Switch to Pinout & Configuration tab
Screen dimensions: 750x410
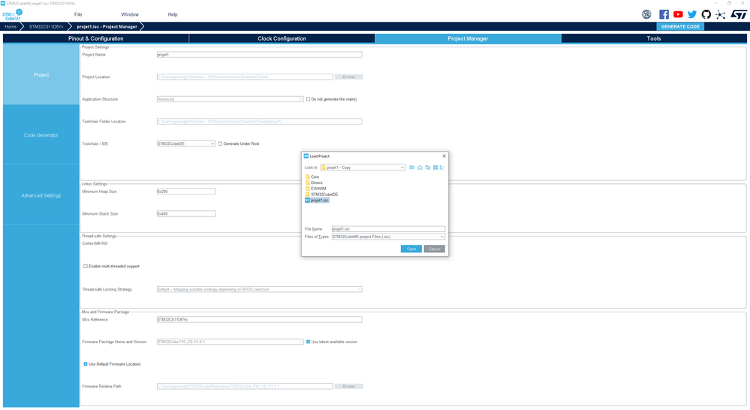95,38
